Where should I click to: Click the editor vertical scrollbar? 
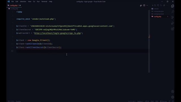tap(149, 41)
